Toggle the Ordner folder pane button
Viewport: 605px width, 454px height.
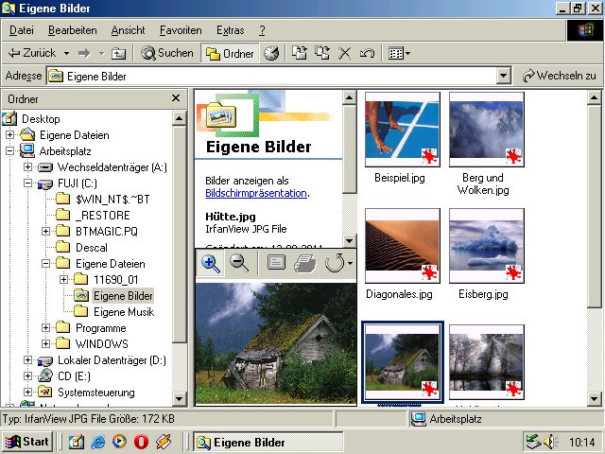coord(230,53)
